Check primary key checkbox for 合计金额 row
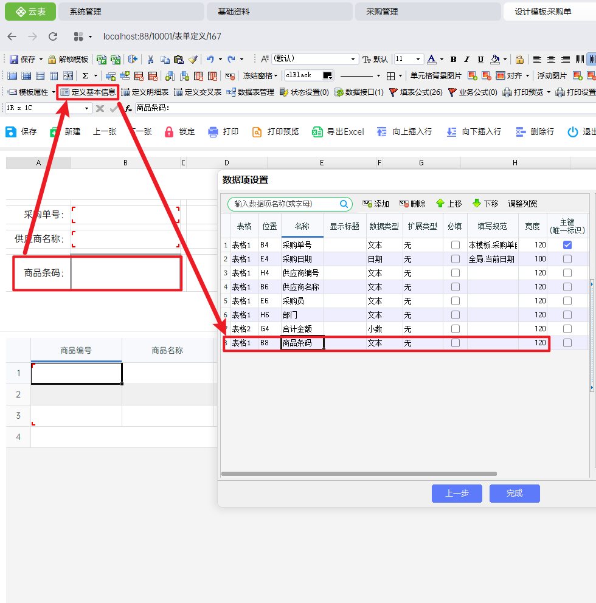This screenshot has height=603, width=596. click(567, 329)
